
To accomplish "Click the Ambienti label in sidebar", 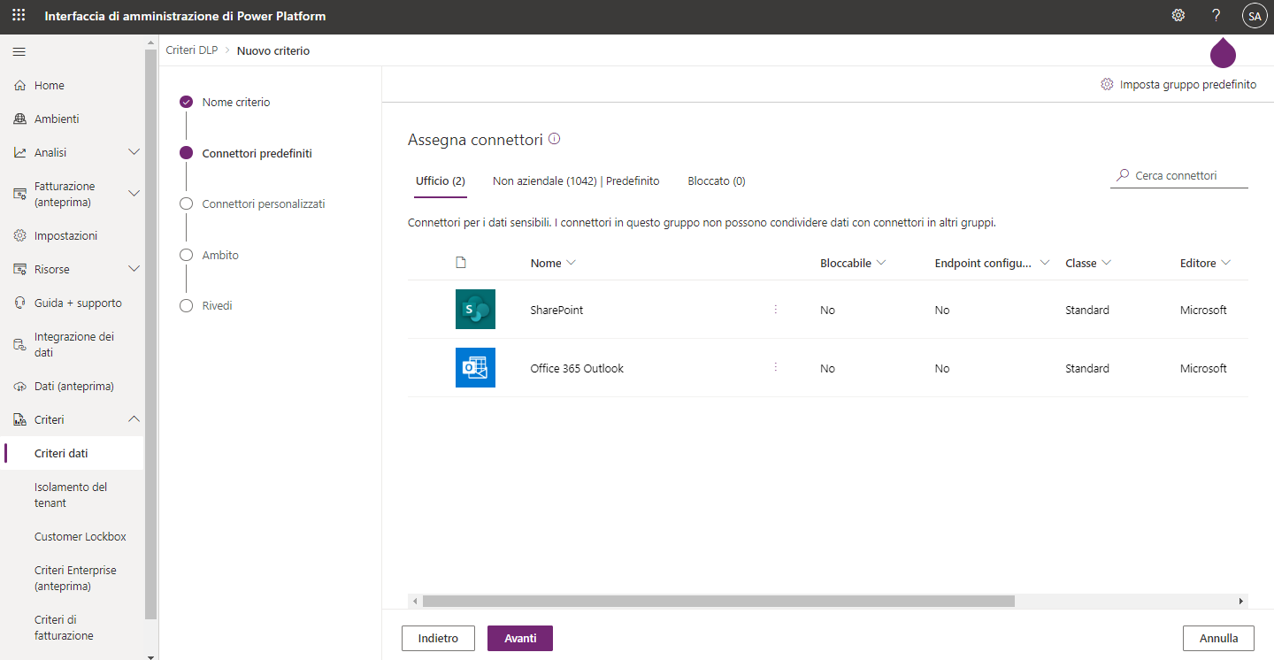I will (x=57, y=119).
